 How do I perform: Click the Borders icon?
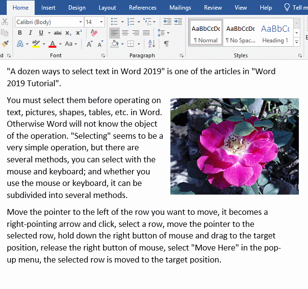coord(131,44)
